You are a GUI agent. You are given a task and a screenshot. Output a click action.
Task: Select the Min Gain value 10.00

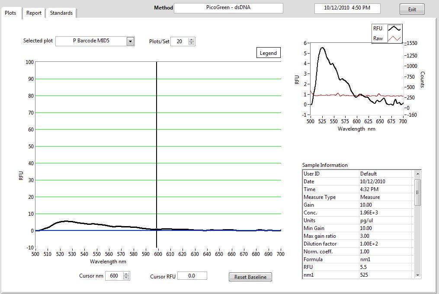point(365,228)
